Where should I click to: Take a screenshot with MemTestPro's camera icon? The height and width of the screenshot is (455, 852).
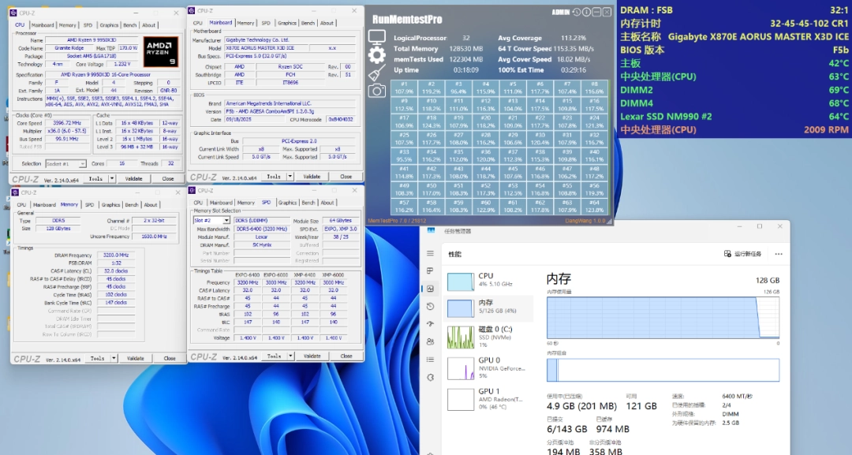(x=377, y=90)
